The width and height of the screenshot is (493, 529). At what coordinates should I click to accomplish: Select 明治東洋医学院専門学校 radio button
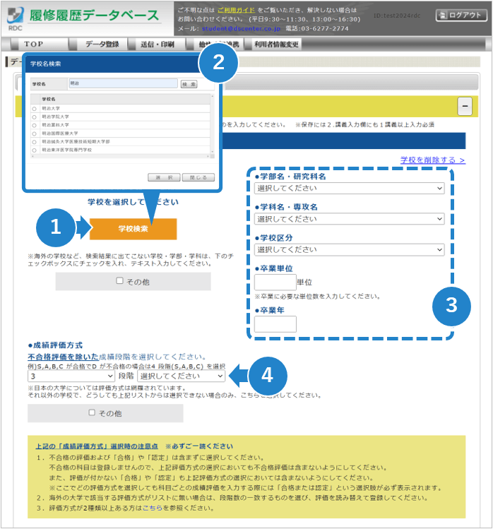pyautogui.click(x=34, y=150)
